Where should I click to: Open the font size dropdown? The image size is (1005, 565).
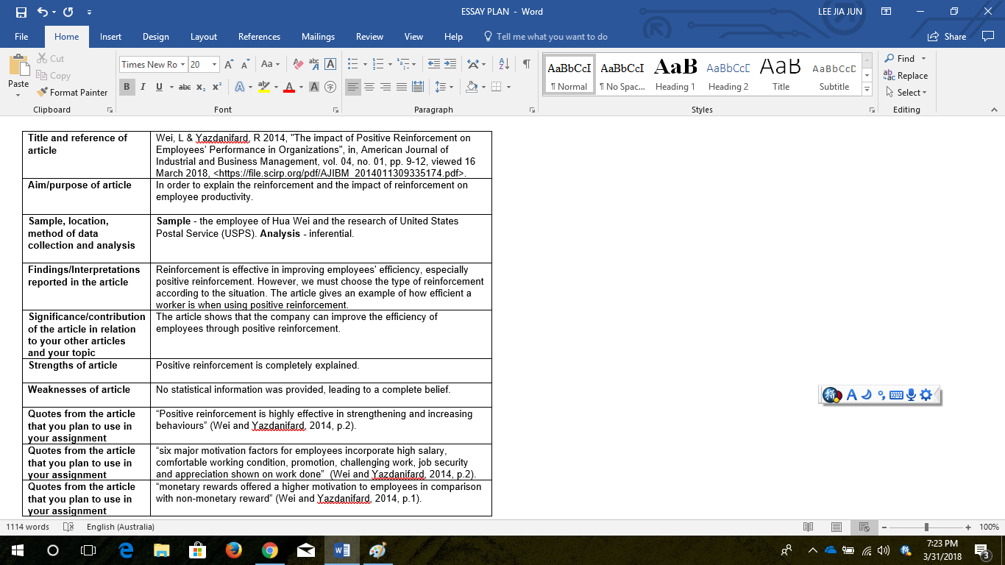(214, 64)
